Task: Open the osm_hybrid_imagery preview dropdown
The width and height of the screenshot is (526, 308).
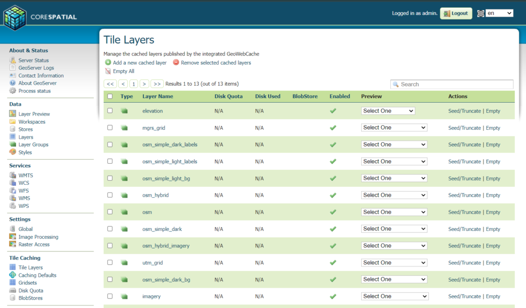Action: (394, 246)
